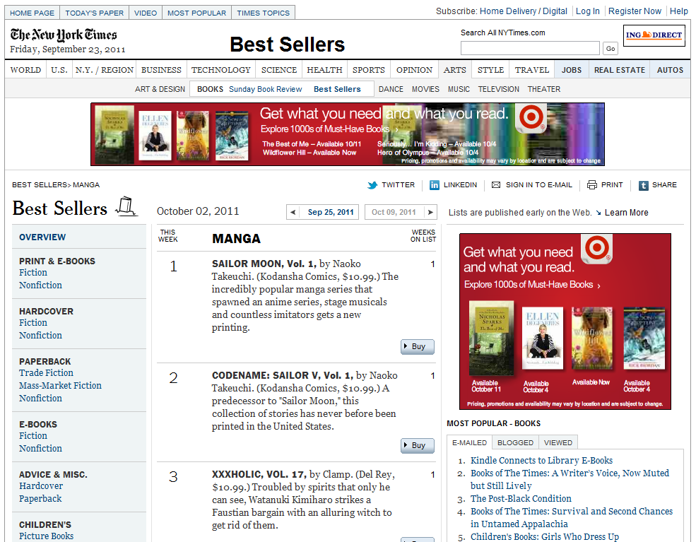Image resolution: width=696 pixels, height=542 pixels.
Task: Click the e-mail envelope icon
Action: (x=496, y=184)
